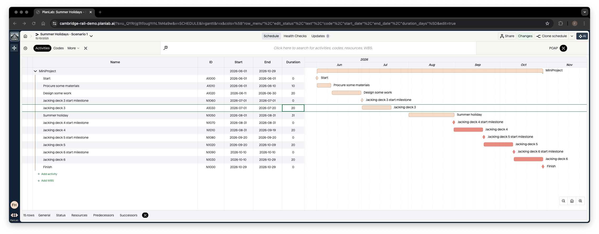
Task: Open the settings gear icon
Action: point(25,48)
